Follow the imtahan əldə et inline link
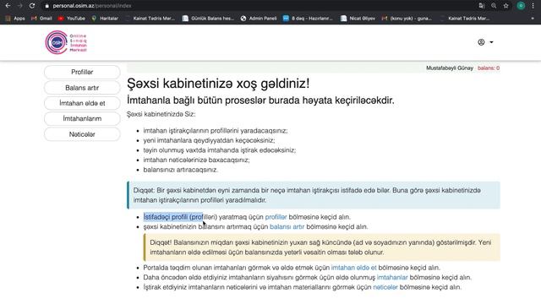 (x=353, y=268)
